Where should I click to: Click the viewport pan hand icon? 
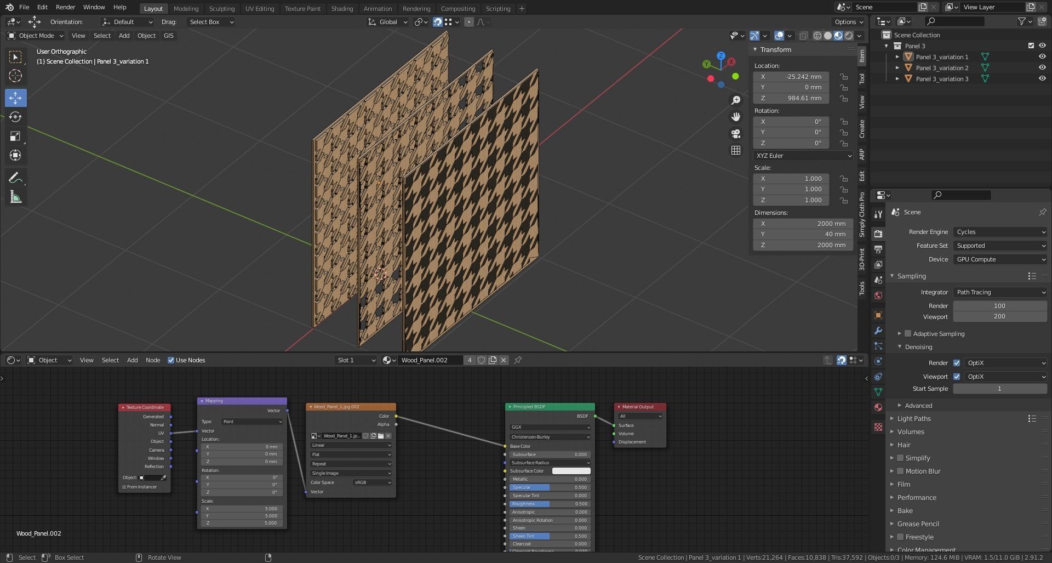[x=736, y=117]
